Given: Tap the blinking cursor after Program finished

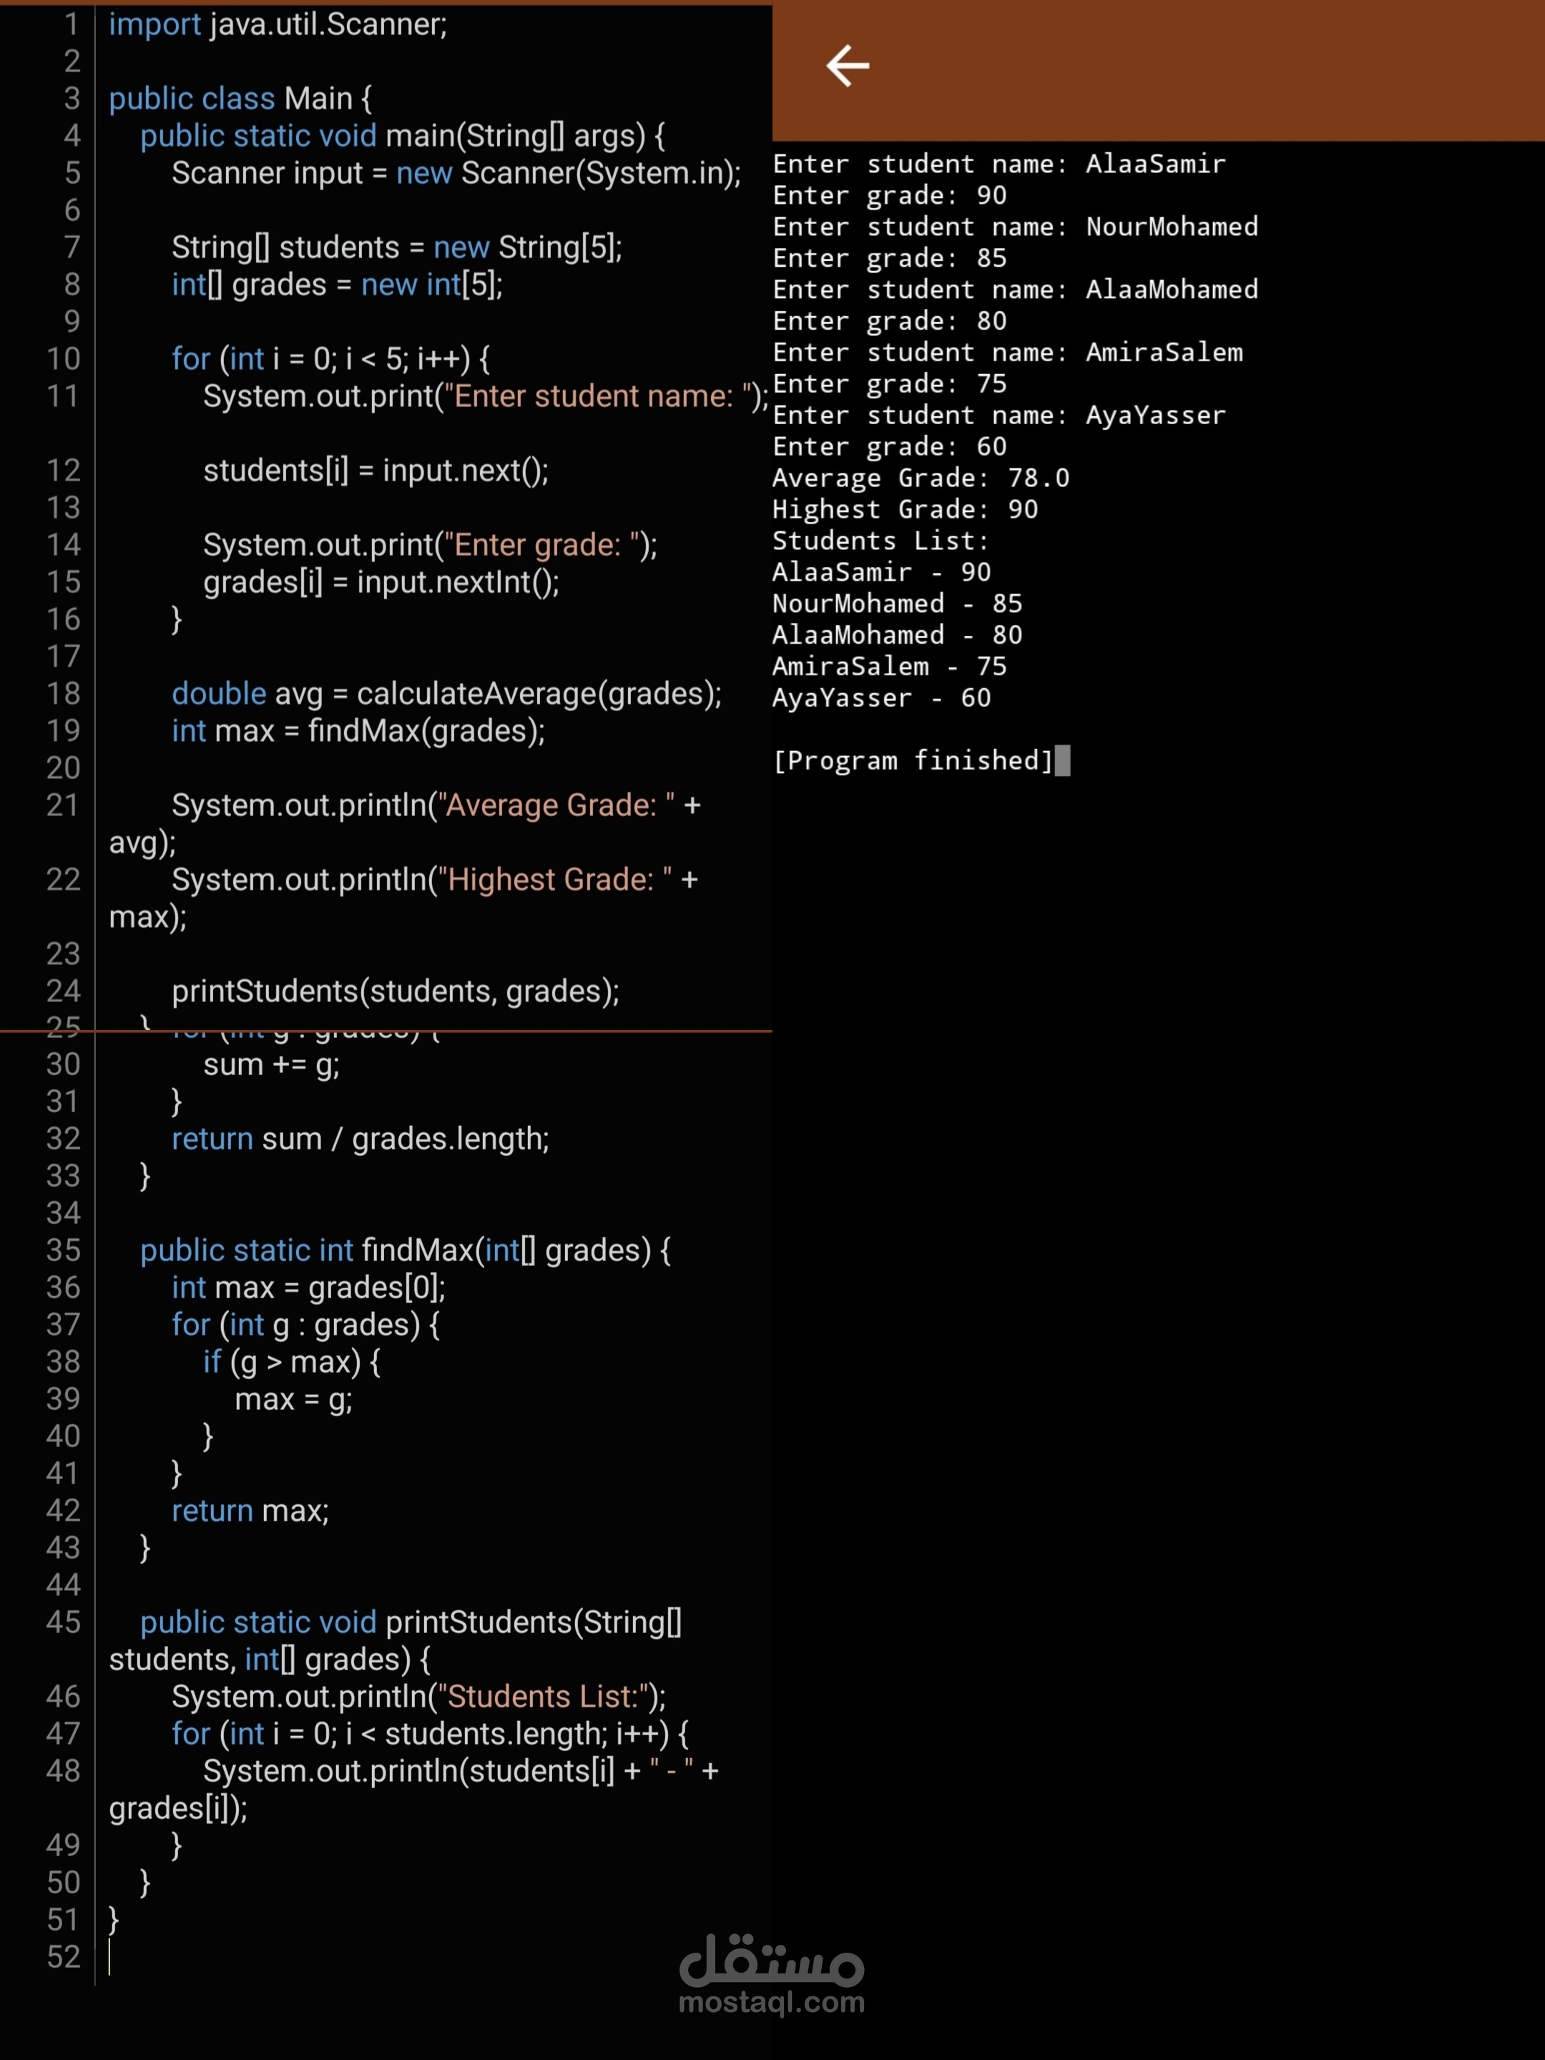Looking at the screenshot, I should click(1064, 761).
